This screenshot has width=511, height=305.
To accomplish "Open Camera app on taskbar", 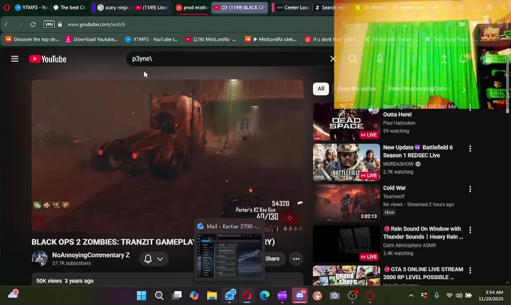I will [335, 295].
